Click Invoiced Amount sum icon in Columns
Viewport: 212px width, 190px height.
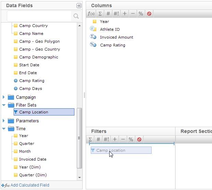[93, 37]
